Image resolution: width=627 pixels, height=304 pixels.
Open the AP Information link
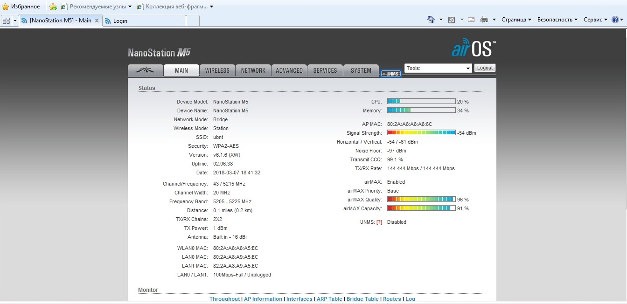(x=263, y=299)
